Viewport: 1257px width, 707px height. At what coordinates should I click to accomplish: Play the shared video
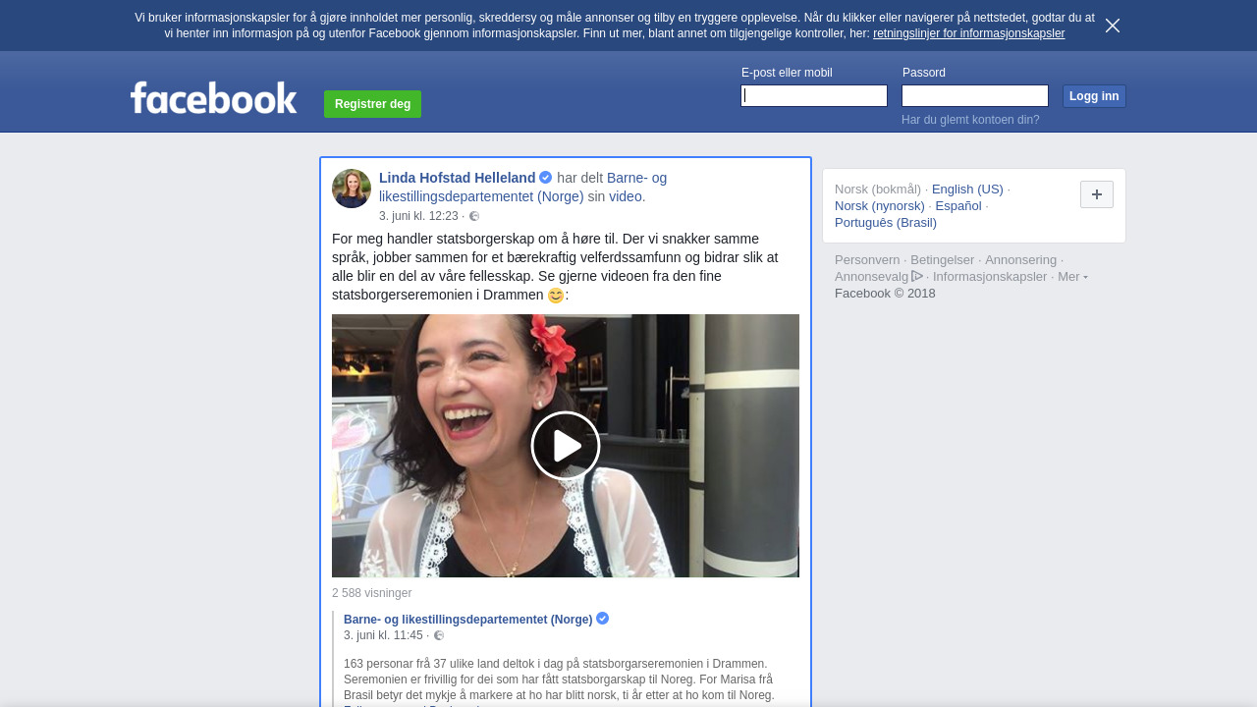[566, 446]
